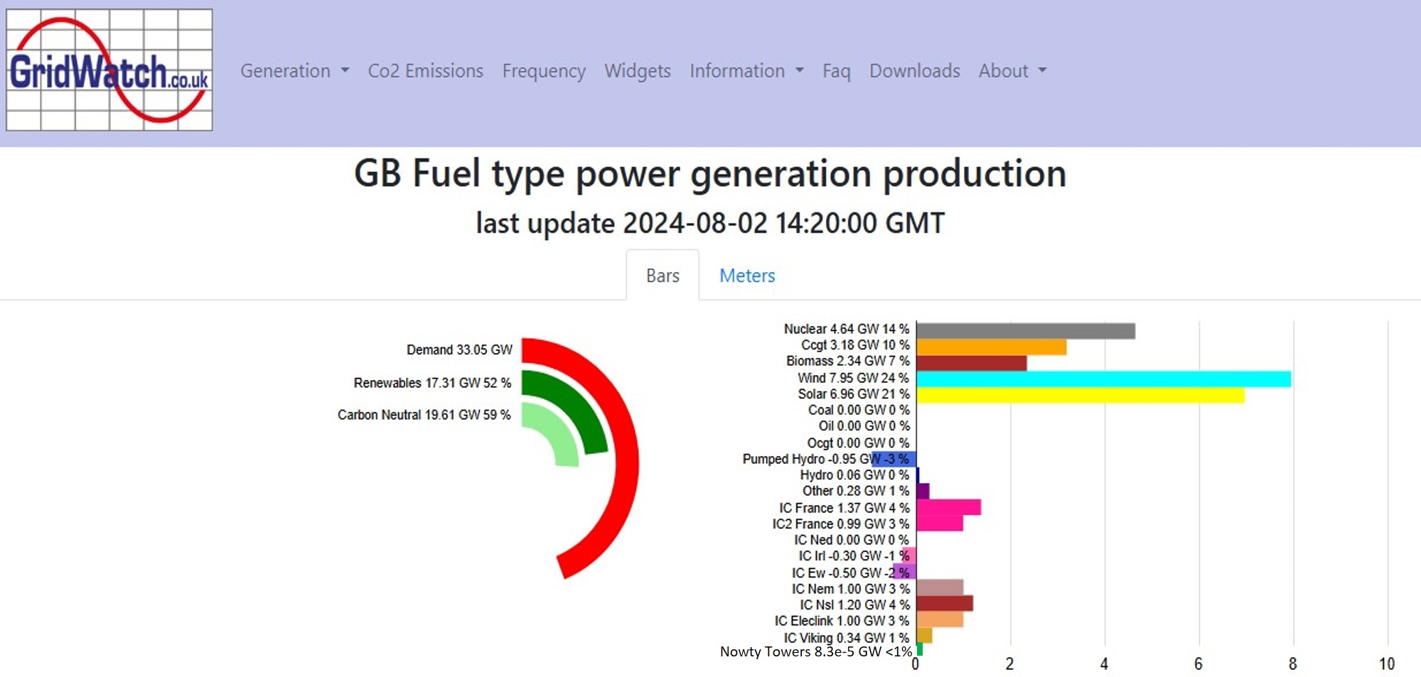Click the 'IC Ned 0.00 GW 0 %' label

click(x=852, y=540)
